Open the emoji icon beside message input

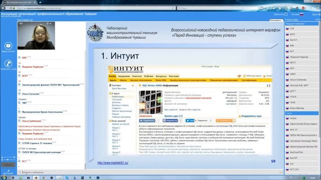(x=20, y=172)
